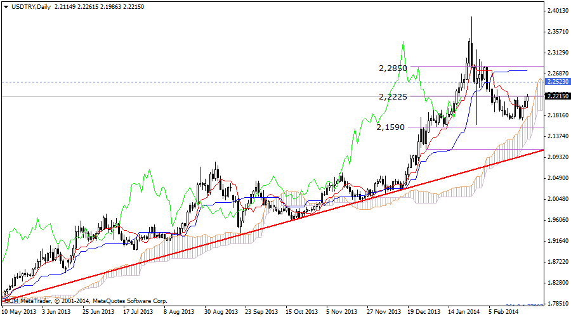Click the 2,2225 level label

click(x=393, y=97)
